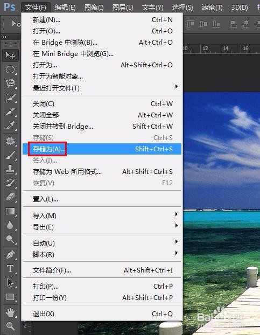
Task: Expand 脚本(R) submenu
Action: 177,253
